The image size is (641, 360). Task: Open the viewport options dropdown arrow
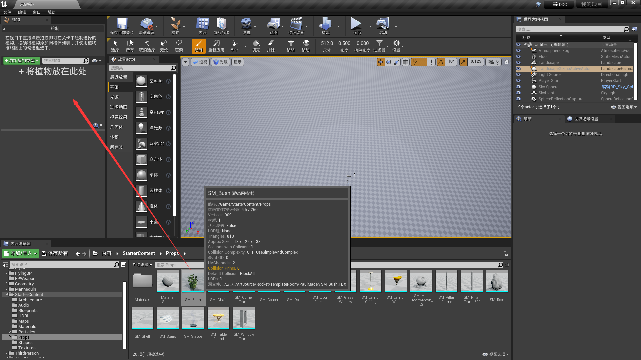click(186, 62)
